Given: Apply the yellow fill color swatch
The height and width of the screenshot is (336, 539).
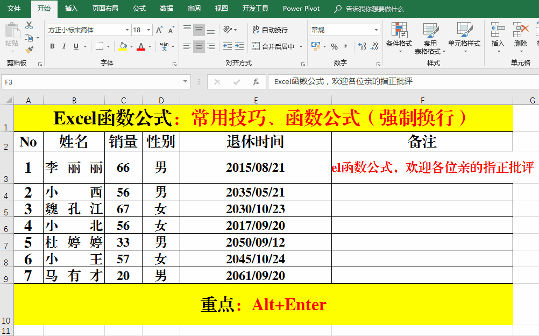Looking at the screenshot, I should [x=123, y=47].
